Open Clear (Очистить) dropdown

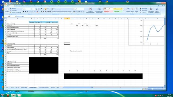(144, 12)
